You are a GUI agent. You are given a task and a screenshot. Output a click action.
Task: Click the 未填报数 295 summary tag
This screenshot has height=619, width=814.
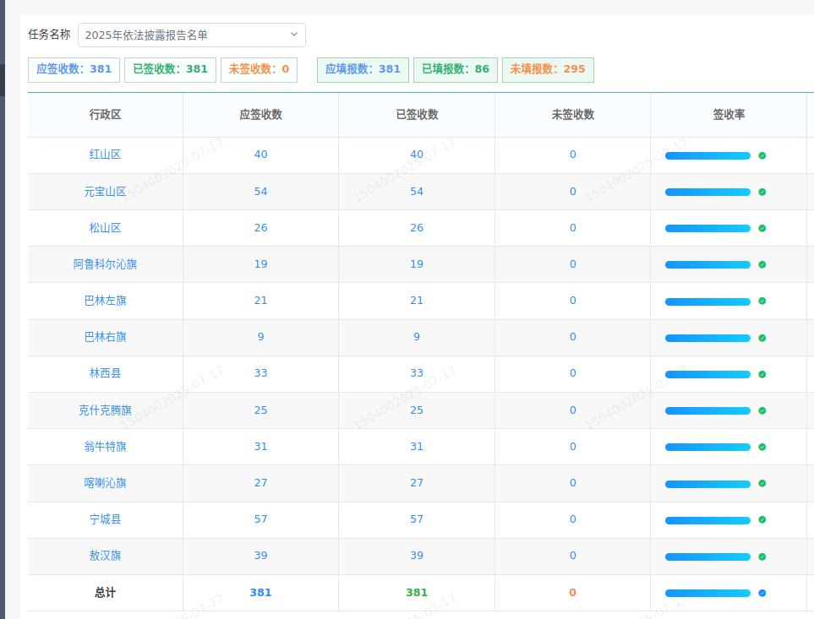(548, 69)
